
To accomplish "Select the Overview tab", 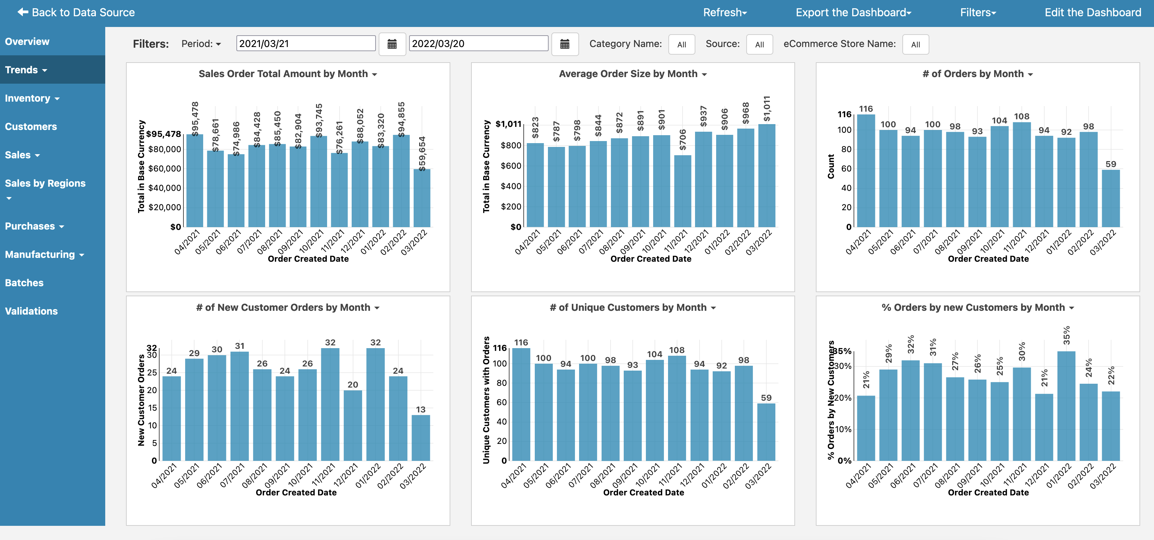I will 28,41.
